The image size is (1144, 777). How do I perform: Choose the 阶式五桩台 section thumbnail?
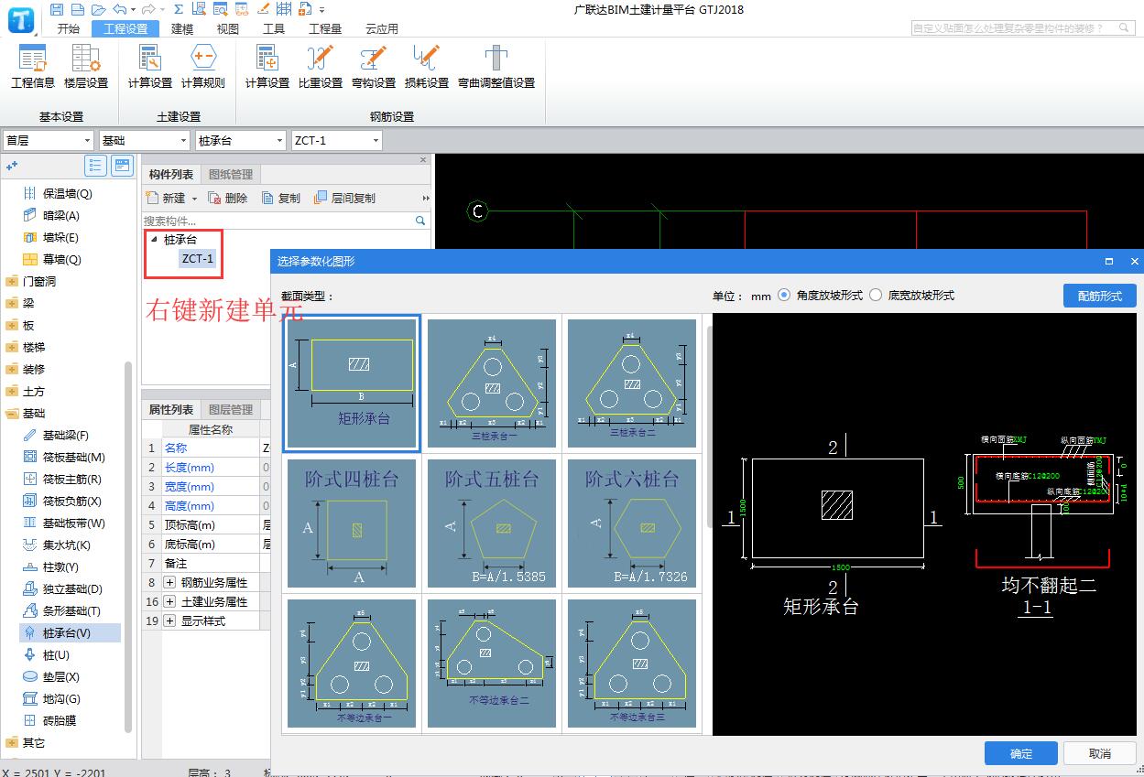493,525
